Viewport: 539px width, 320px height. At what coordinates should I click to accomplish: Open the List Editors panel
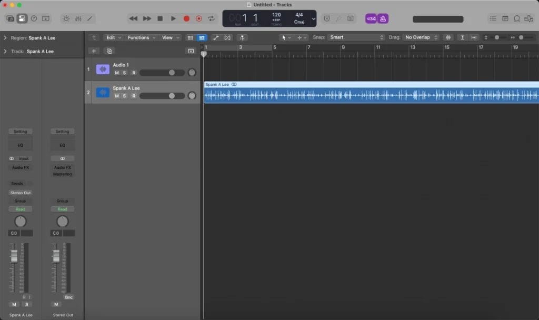click(493, 18)
